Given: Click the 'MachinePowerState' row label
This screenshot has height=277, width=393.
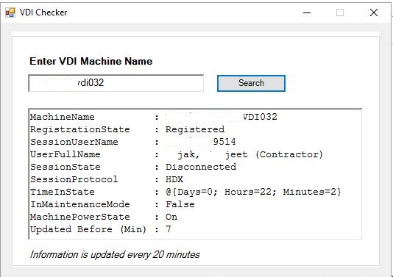Looking at the screenshot, I should point(80,217).
